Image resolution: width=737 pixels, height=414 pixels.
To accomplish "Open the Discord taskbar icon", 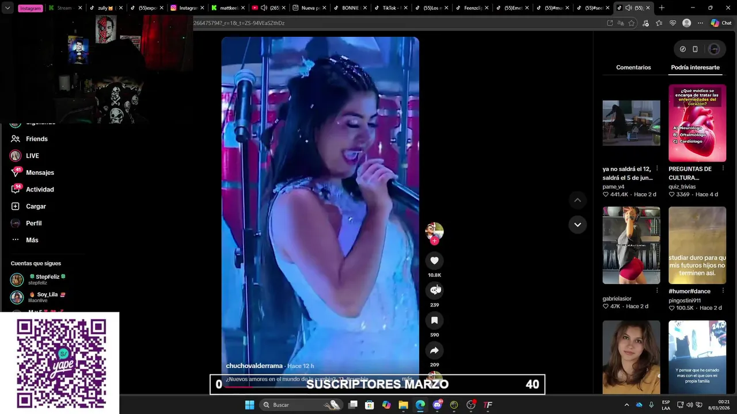I will point(437,405).
